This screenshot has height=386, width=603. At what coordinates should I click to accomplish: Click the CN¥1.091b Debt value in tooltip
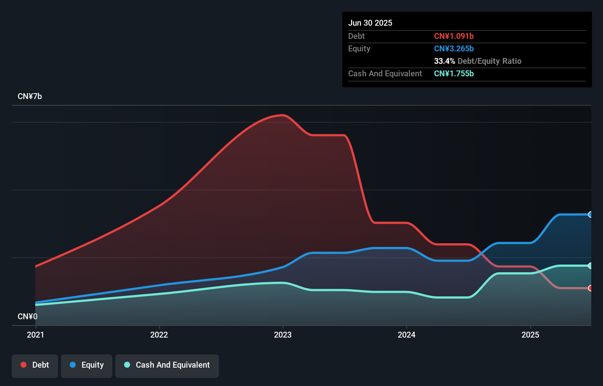tap(454, 36)
